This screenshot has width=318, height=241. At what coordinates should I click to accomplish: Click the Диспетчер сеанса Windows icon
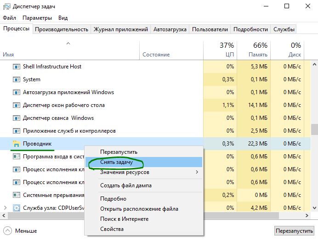pos(17,118)
